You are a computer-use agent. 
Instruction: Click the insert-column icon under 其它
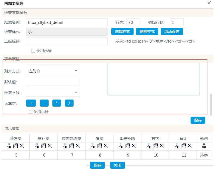tap(148, 146)
